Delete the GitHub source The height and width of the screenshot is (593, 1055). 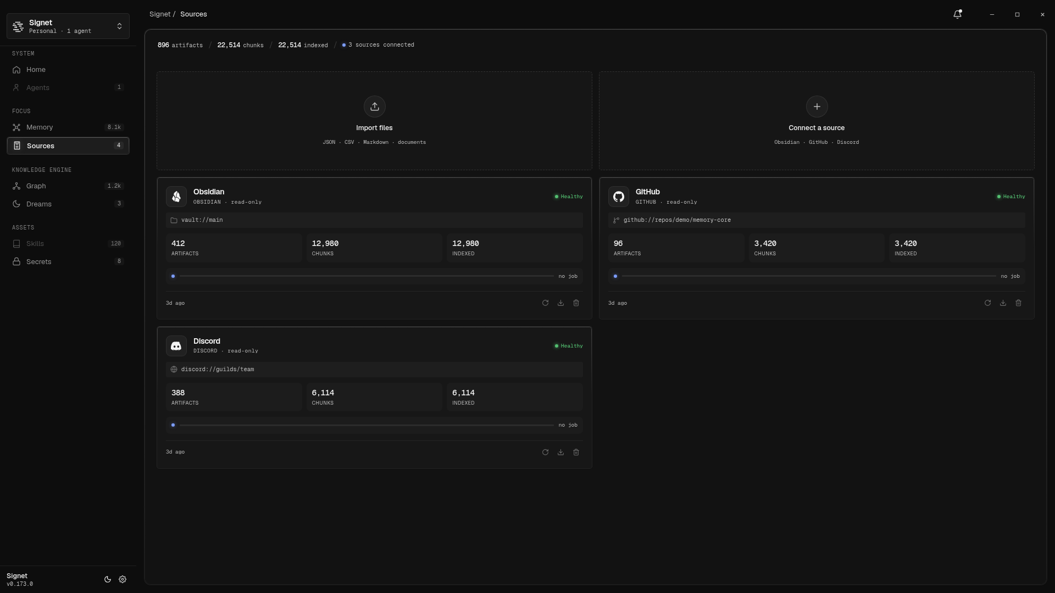coord(1018,303)
